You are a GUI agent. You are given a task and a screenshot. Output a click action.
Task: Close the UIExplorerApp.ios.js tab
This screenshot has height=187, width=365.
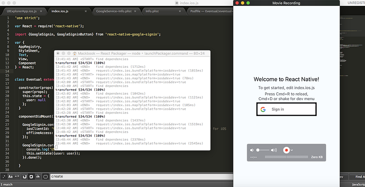[41, 11]
